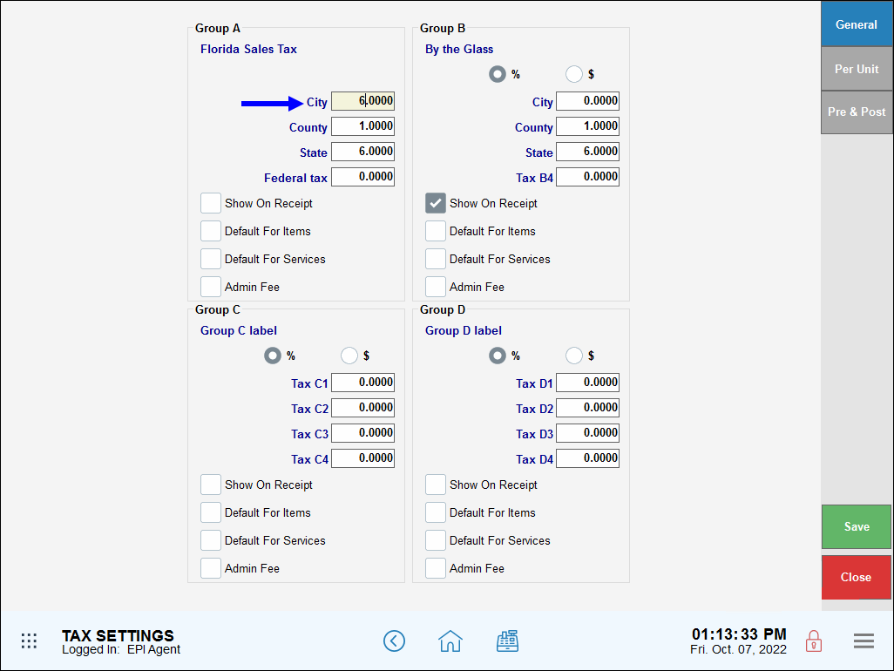Enable Show On Receipt for Group A
Screen dimensions: 894x671
point(210,202)
